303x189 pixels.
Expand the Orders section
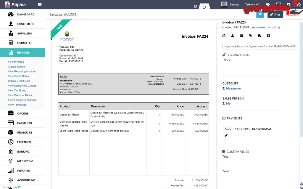click(x=22, y=113)
